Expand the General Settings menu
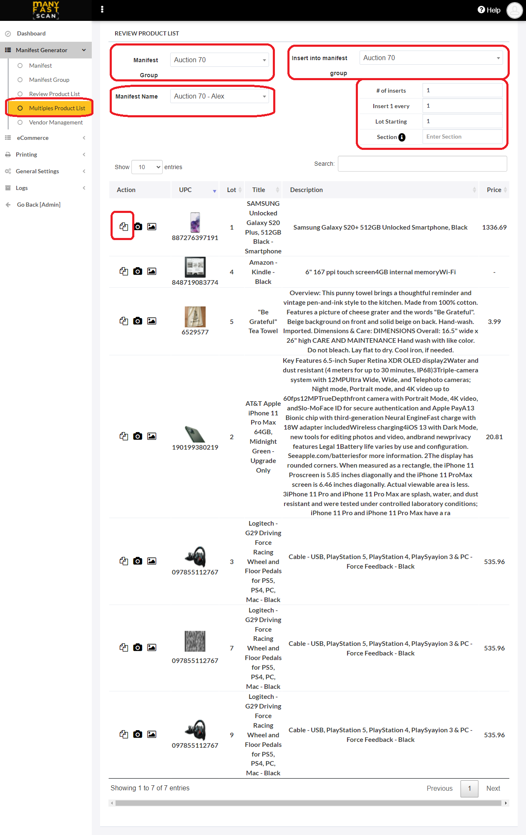526x835 pixels. click(x=46, y=171)
